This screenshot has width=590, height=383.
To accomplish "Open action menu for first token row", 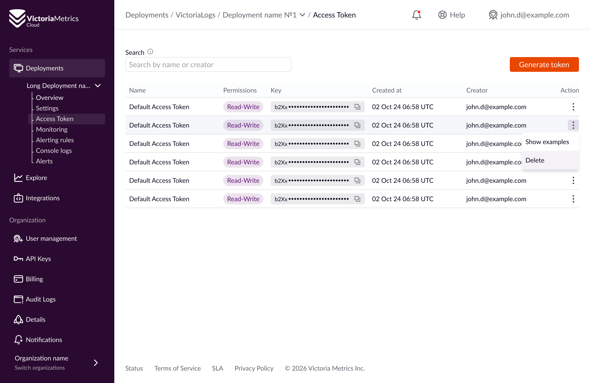I will (x=573, y=107).
